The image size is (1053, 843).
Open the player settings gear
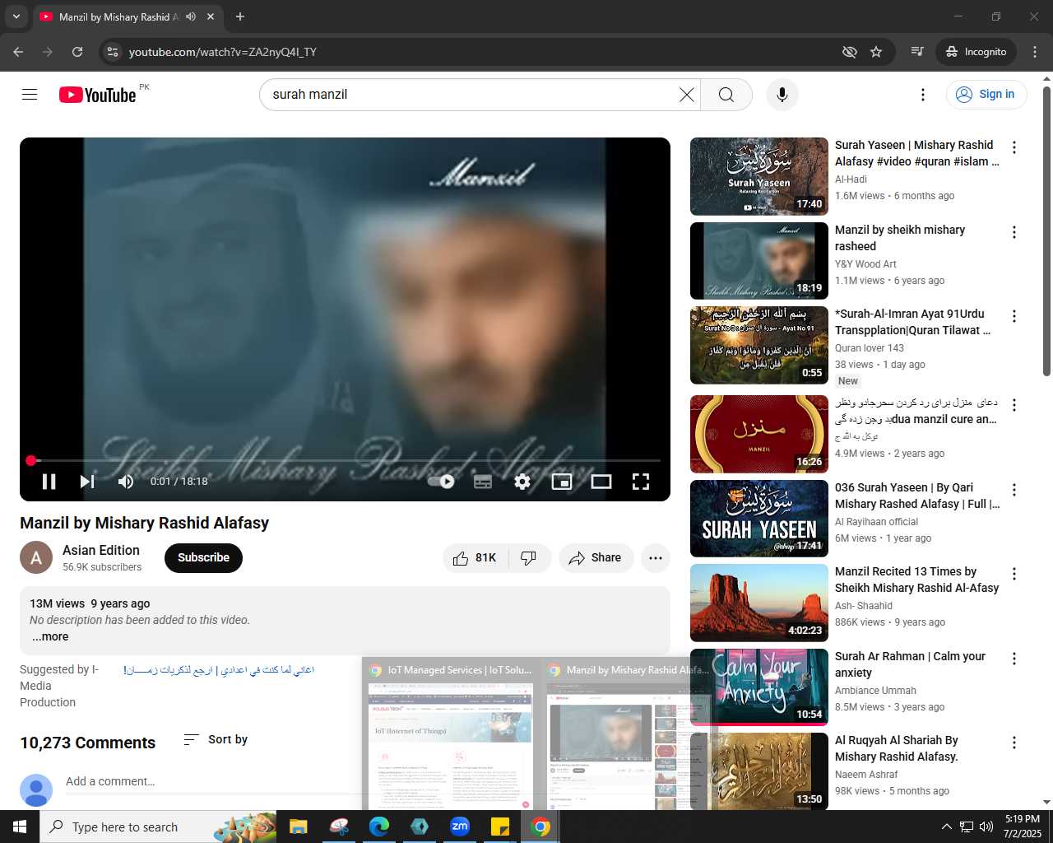pyautogui.click(x=522, y=482)
